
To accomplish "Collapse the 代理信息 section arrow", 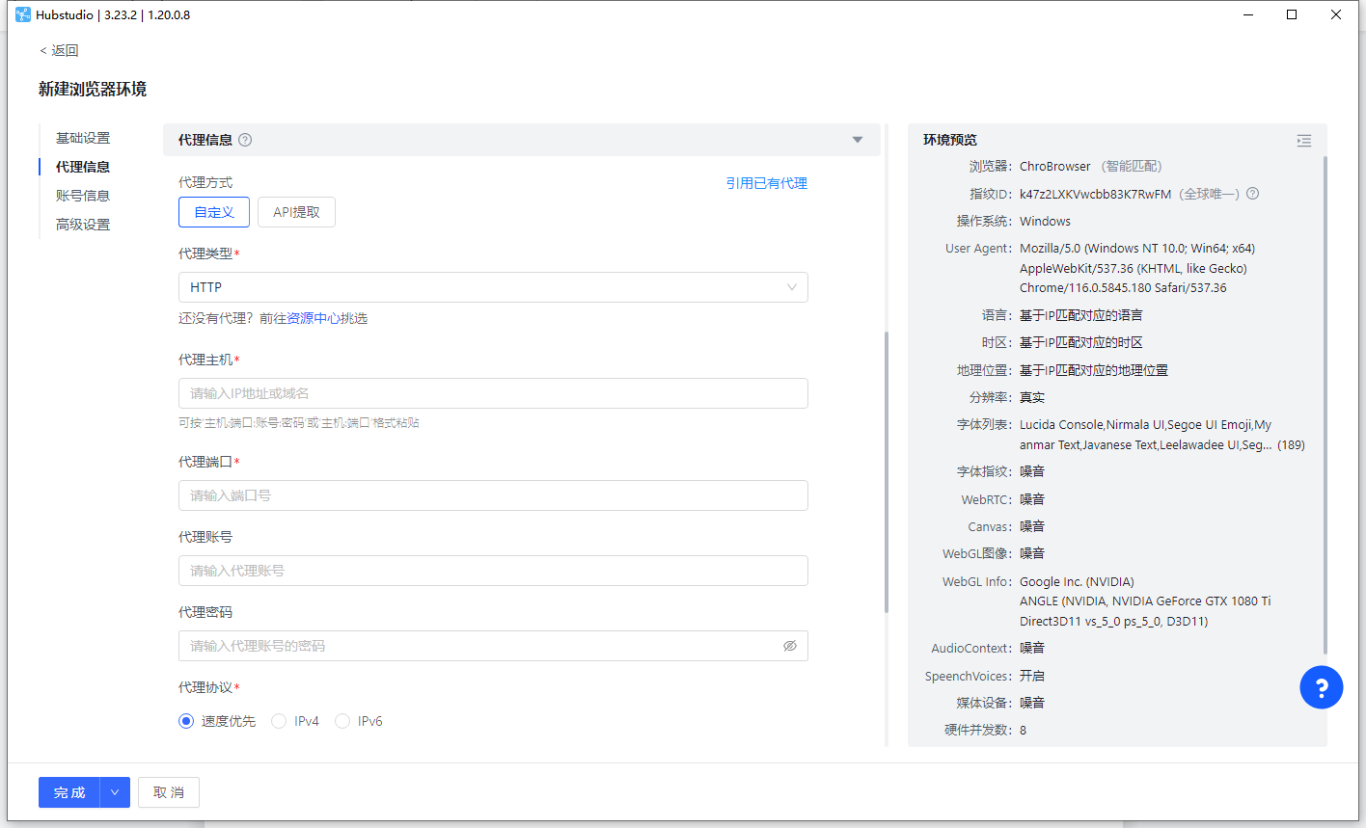I will point(858,140).
